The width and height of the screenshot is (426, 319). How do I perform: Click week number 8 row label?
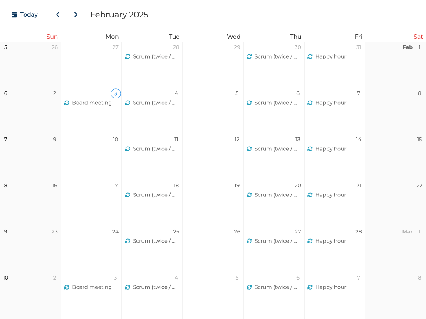pos(5,186)
